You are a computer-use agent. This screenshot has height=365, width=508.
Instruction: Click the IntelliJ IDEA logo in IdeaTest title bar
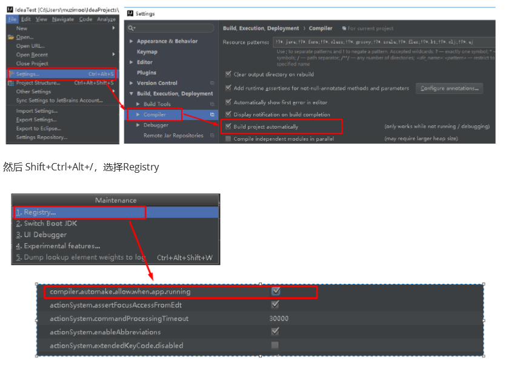(10, 10)
